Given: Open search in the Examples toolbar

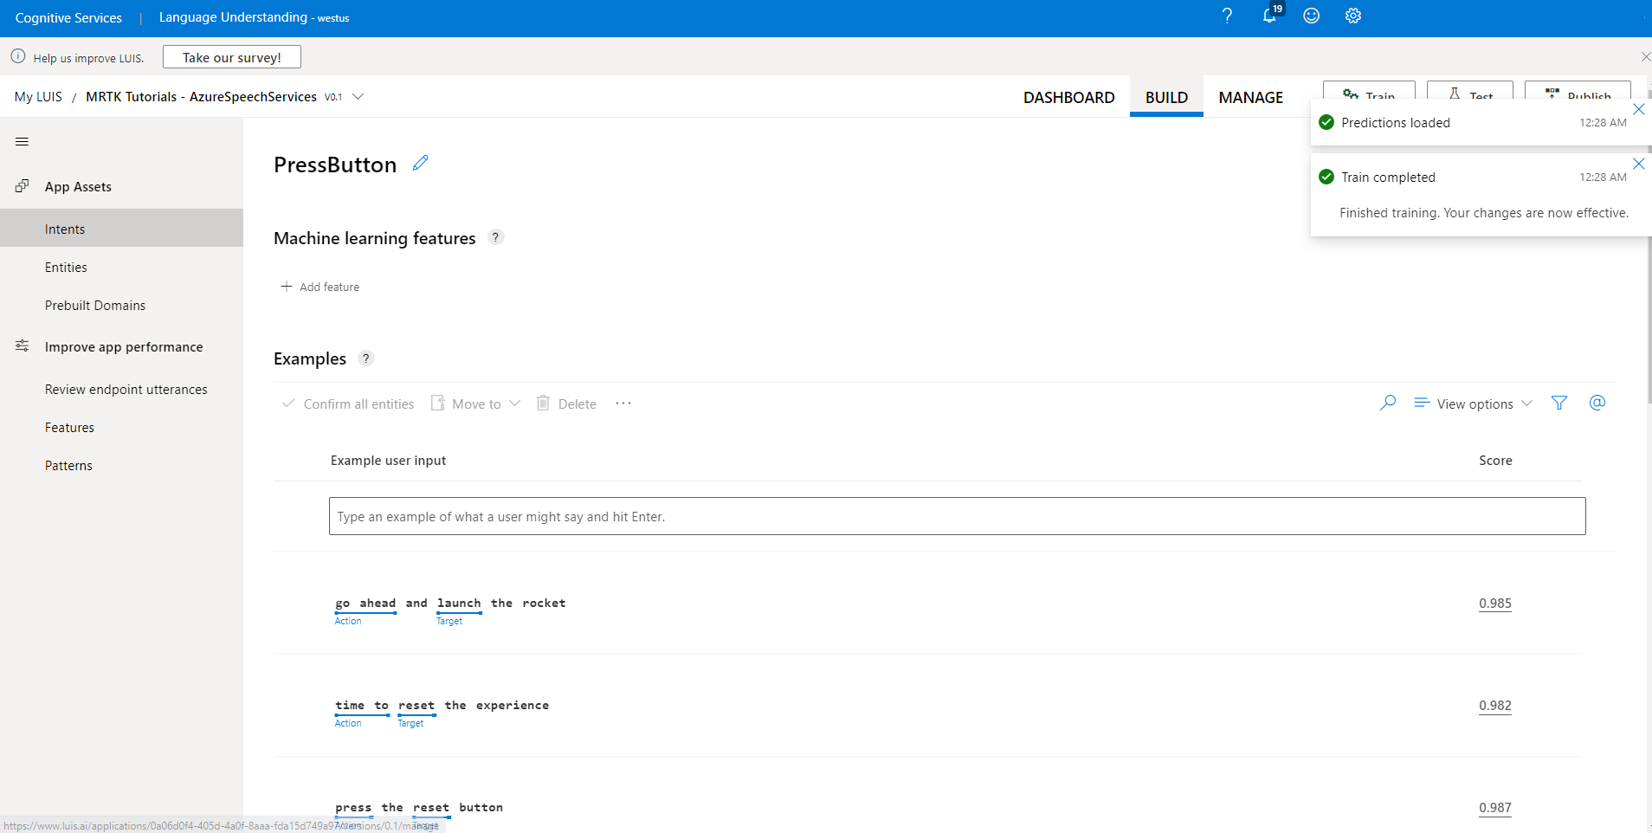Looking at the screenshot, I should [1388, 403].
